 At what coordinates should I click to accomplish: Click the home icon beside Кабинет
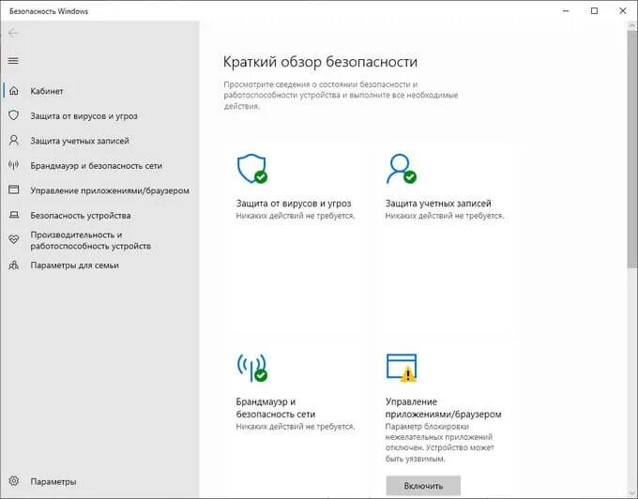(14, 91)
